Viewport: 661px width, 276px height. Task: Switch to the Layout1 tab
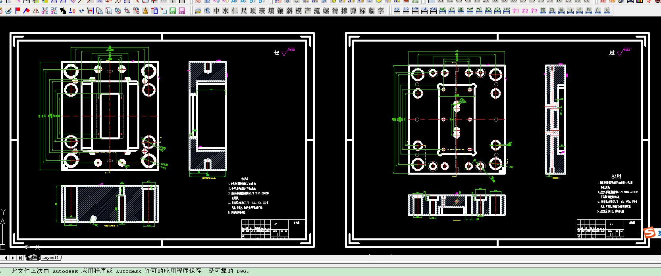50,257
